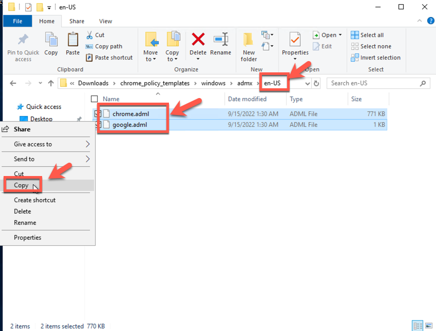Uncheck the google.adml file checkbox

97,125
